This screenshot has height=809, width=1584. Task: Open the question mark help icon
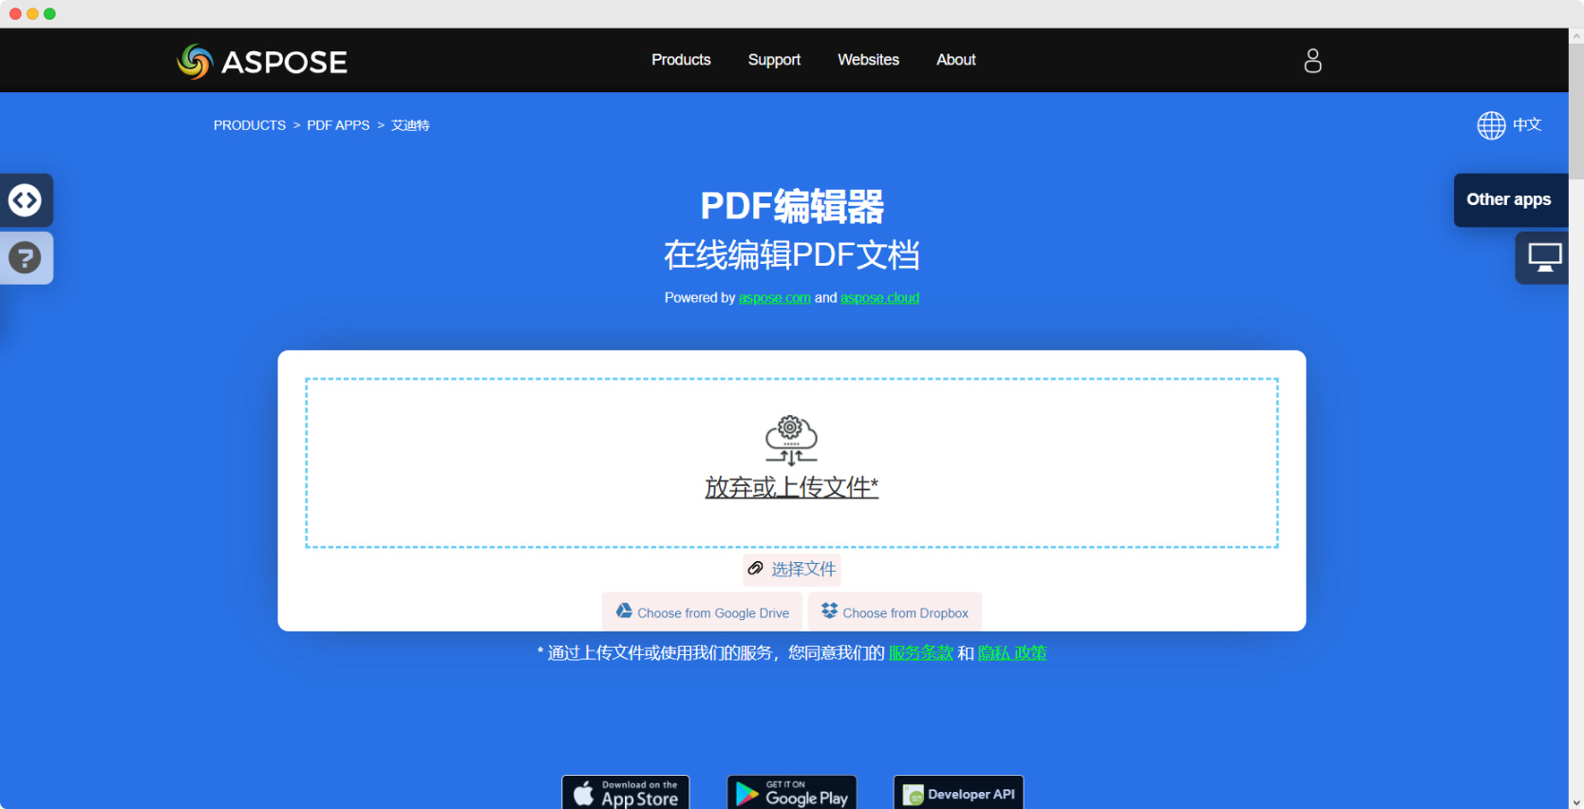tap(26, 257)
